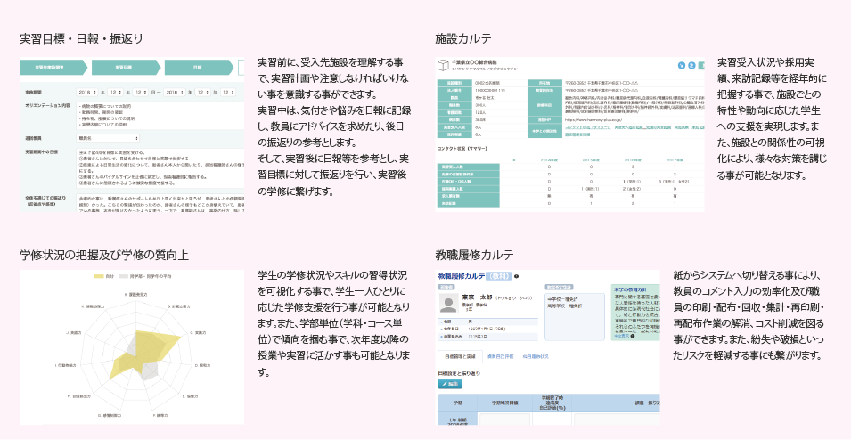This screenshot has width=851, height=440.
Task: Open the start day dropdown in 実施期間
Action: pyautogui.click(x=140, y=93)
